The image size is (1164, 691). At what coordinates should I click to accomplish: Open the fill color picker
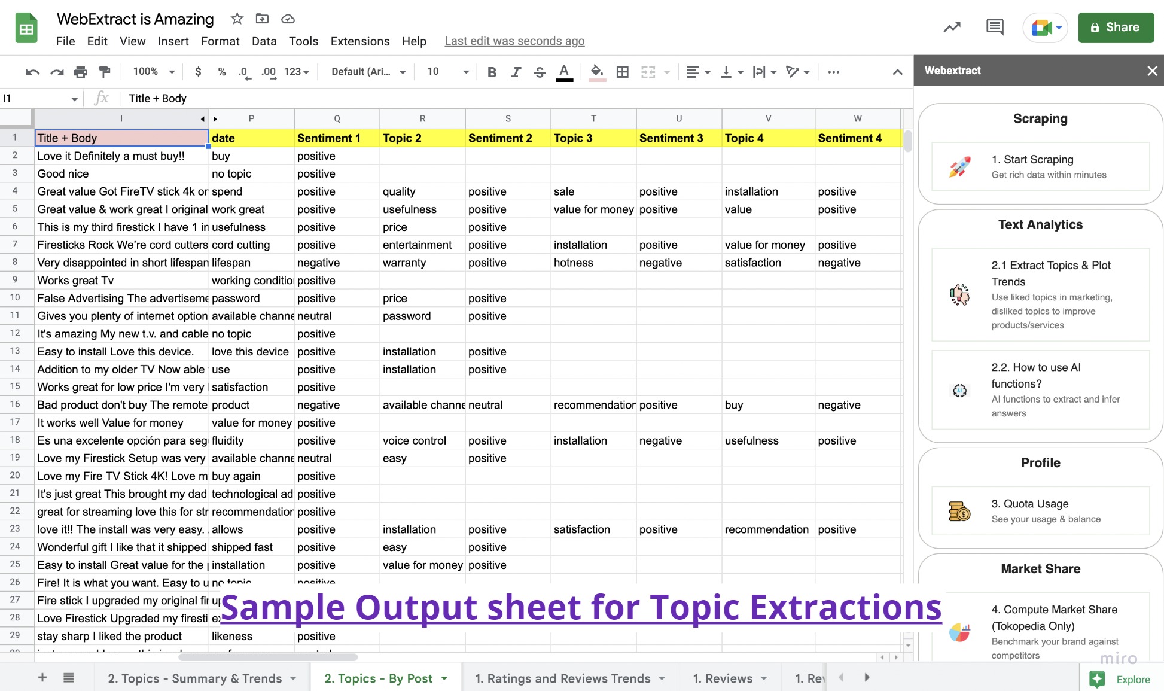pos(596,72)
